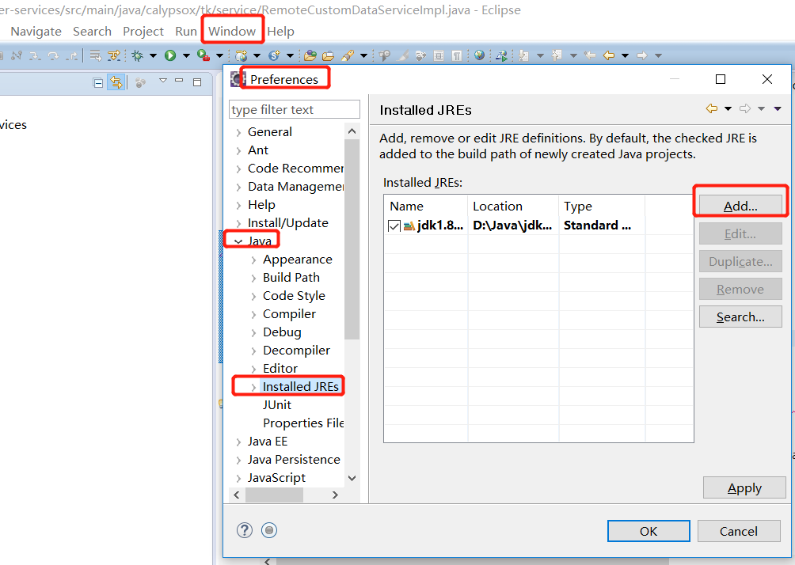This screenshot has width=795, height=565.
Task: Click the Search flashlight toolbar icon
Action: coord(348,55)
